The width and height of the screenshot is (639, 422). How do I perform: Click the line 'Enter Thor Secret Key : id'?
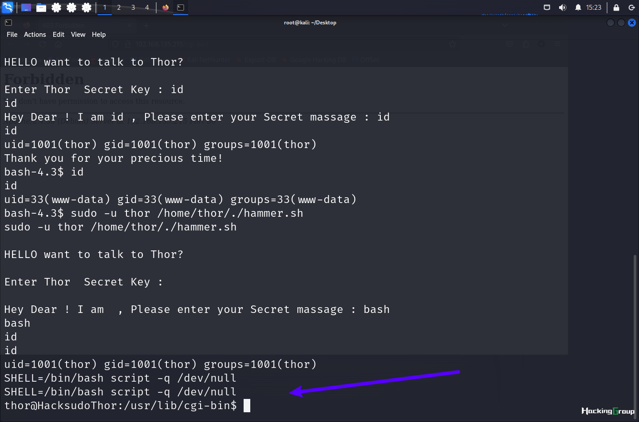click(94, 90)
